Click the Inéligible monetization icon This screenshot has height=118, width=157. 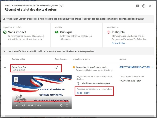(108, 32)
